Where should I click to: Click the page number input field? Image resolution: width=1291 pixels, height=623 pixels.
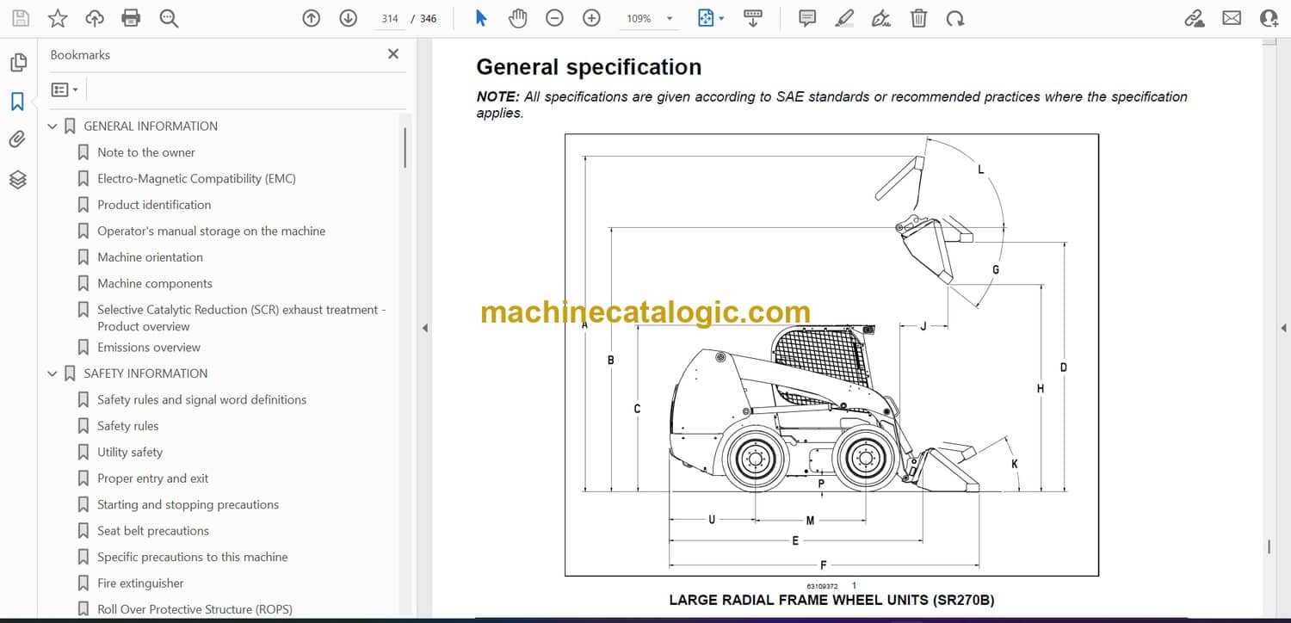tap(390, 18)
